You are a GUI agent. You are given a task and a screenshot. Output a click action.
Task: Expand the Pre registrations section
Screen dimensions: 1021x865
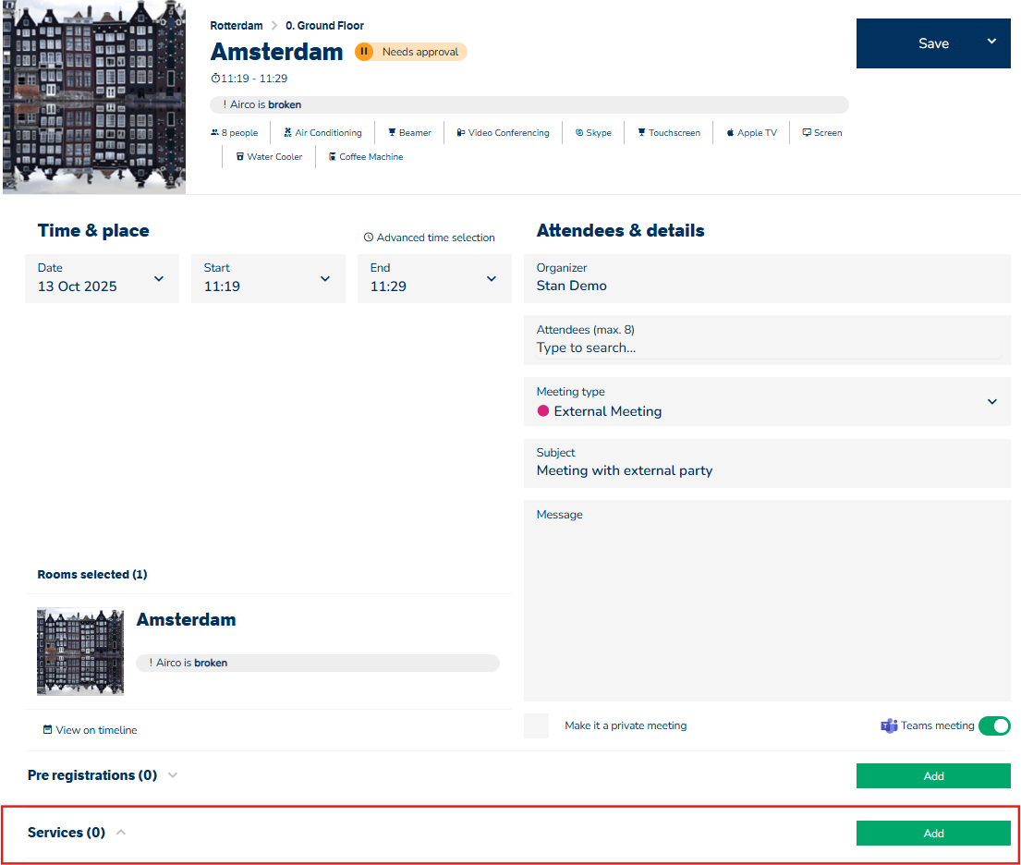[x=172, y=775]
